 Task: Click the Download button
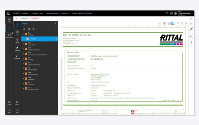(x=24, y=19)
